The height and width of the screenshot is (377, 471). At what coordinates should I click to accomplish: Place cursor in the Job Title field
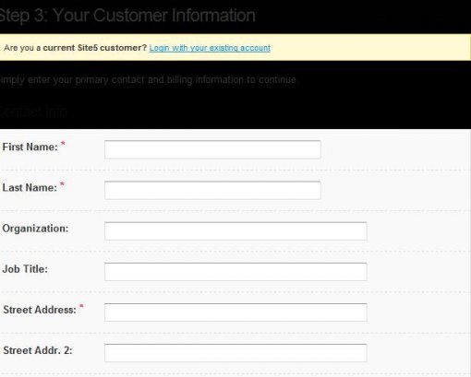tap(235, 272)
